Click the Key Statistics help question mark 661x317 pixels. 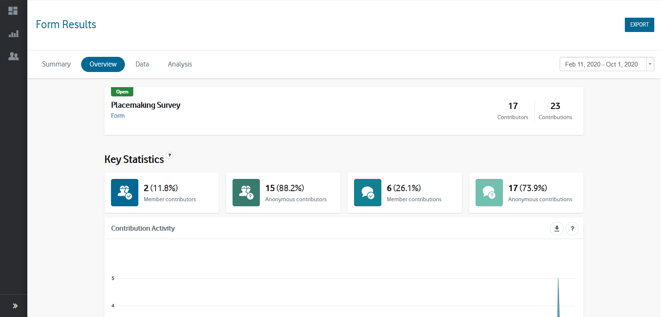tap(169, 155)
